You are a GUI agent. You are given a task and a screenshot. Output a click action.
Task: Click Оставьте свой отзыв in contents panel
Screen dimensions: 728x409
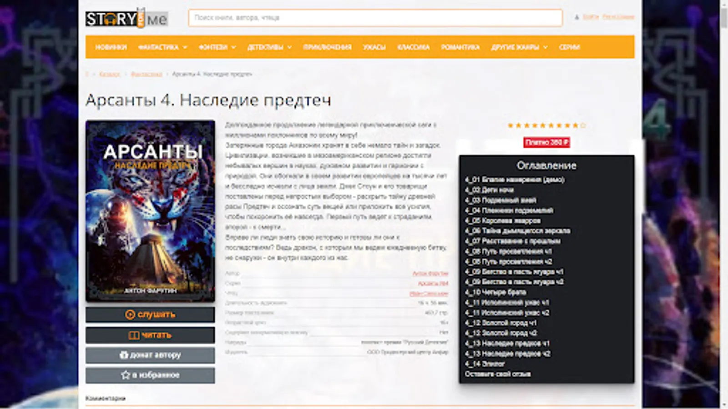(498, 374)
